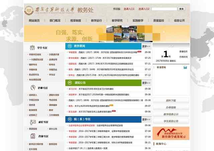Open the 06-16 item 冶金学院17-18(1)选修课人数情况
The image size is (214, 151).
[88, 148]
